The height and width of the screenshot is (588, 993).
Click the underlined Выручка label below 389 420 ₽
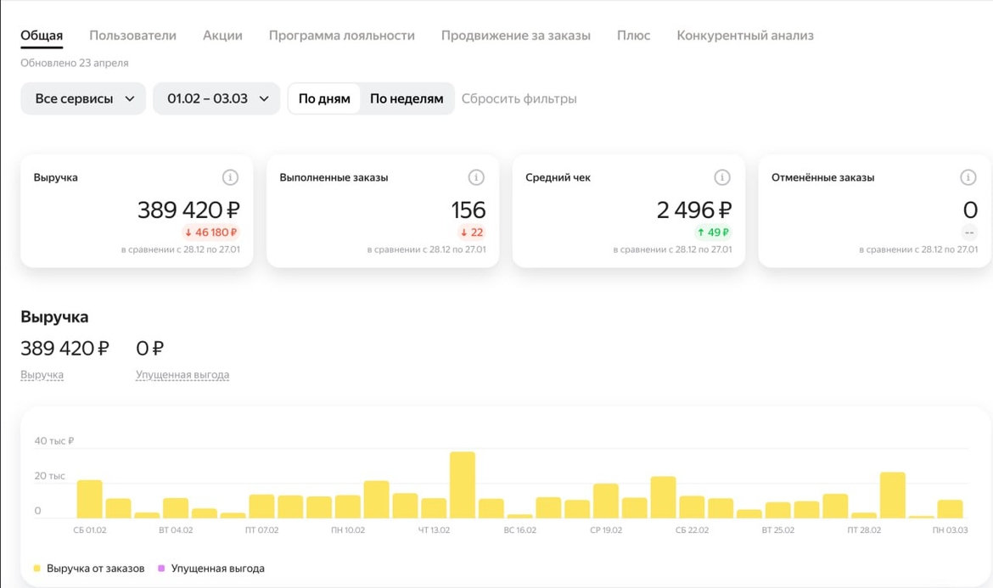click(42, 375)
